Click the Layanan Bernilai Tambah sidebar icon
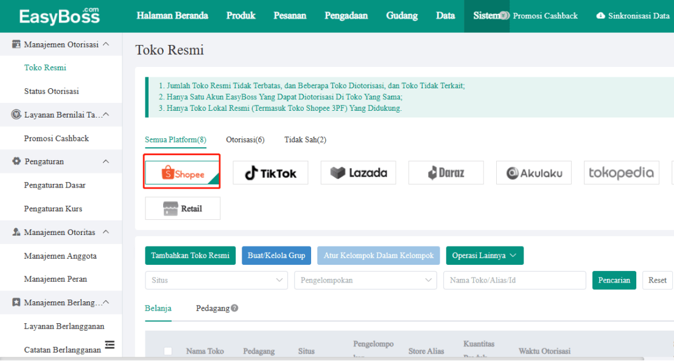This screenshot has height=361, width=674. 16,114
